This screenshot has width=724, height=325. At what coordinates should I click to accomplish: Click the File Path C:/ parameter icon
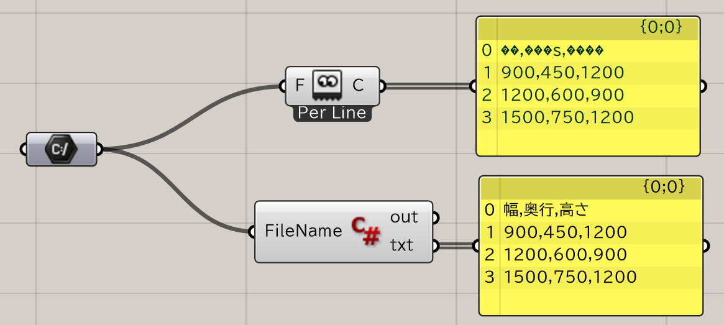pyautogui.click(x=62, y=149)
